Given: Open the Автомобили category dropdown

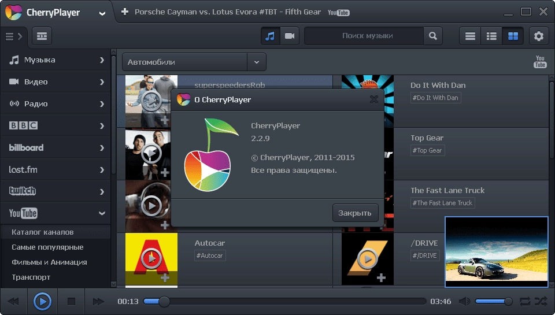Looking at the screenshot, I should (x=194, y=62).
